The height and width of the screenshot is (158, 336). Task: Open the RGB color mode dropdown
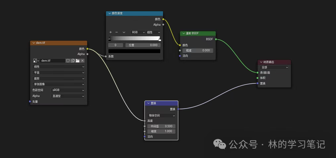138,32
